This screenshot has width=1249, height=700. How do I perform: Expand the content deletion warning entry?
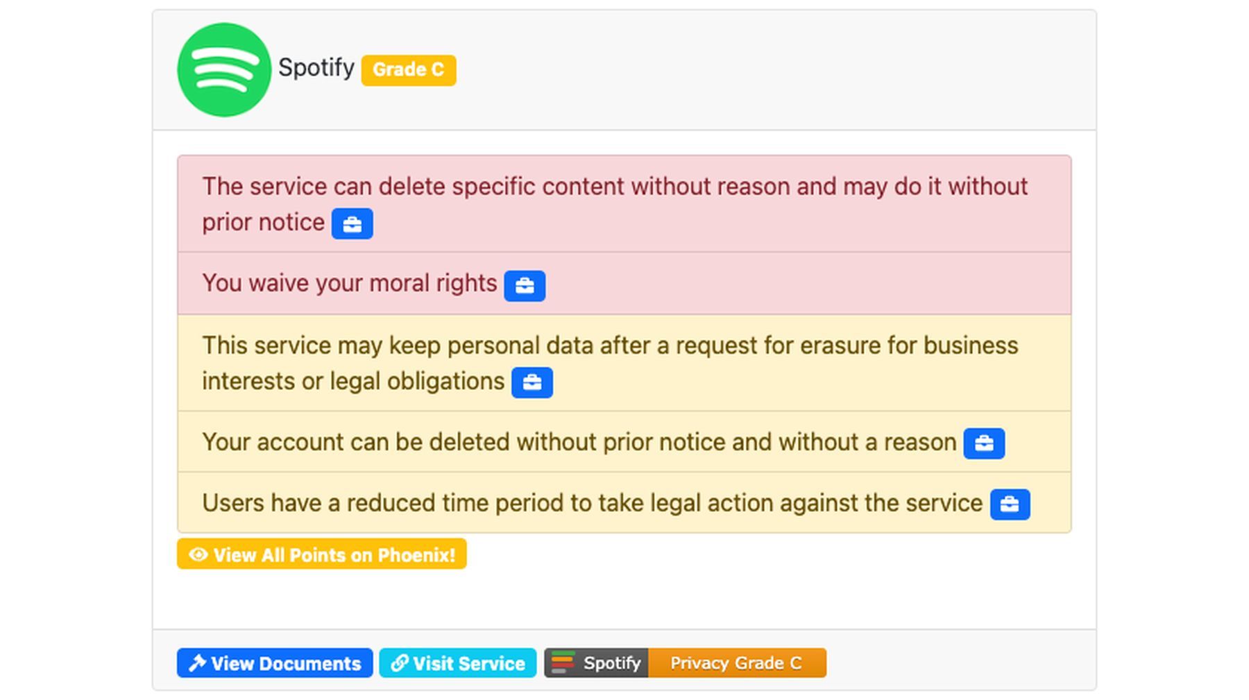click(624, 203)
